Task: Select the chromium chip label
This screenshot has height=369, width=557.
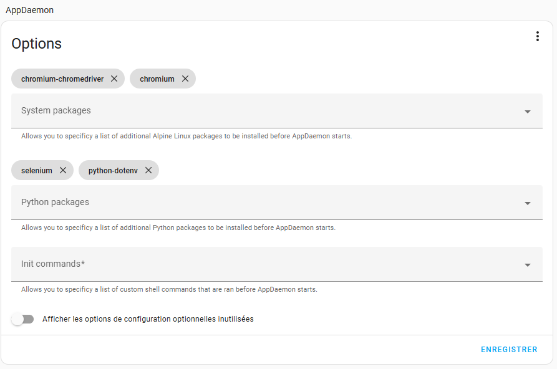Action: pos(157,79)
